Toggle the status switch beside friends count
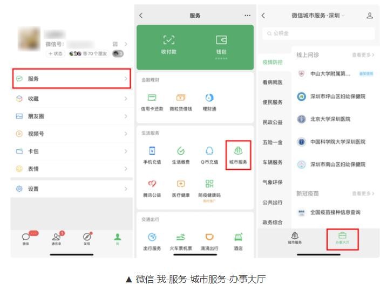Image resolution: width=387 pixels, height=284 pixels. 118,53
